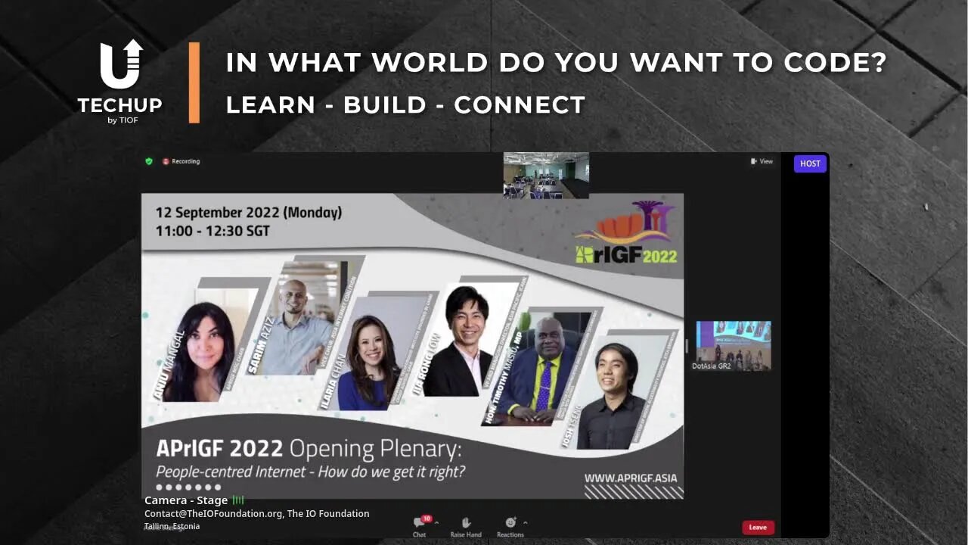Image resolution: width=968 pixels, height=545 pixels.
Task: Click the 11:00 - 12:30 SGT text
Action: coord(213,232)
